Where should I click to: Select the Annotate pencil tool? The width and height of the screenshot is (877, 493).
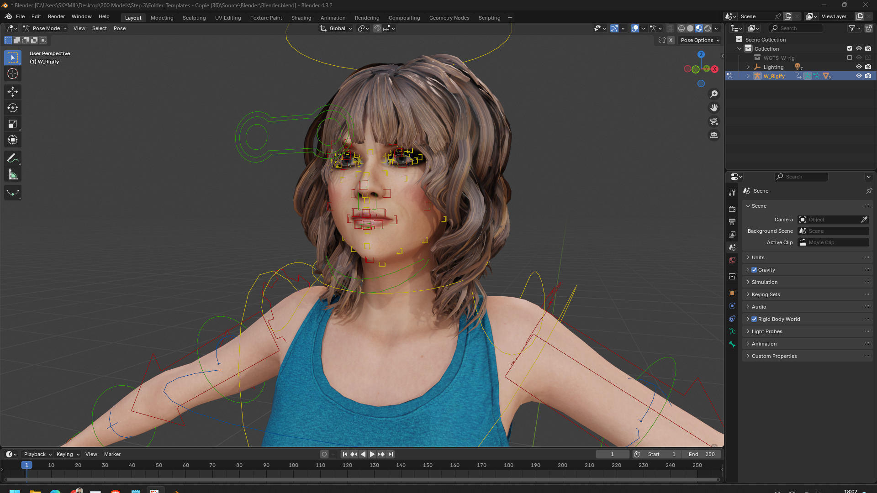coord(13,158)
